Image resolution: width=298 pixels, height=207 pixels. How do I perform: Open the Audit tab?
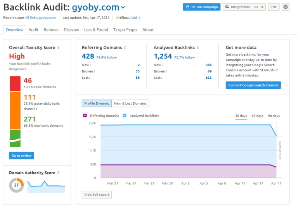(33, 30)
